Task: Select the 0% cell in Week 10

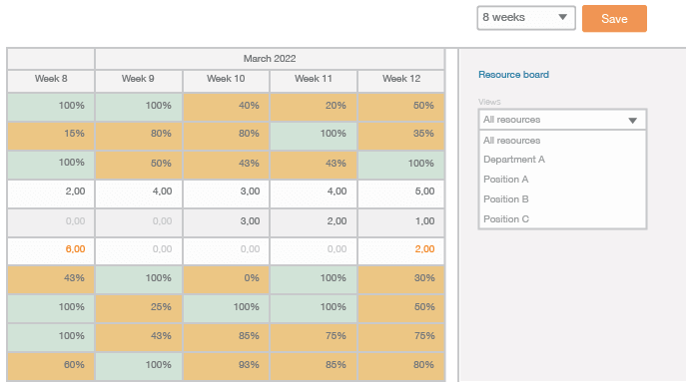Action: click(x=226, y=279)
